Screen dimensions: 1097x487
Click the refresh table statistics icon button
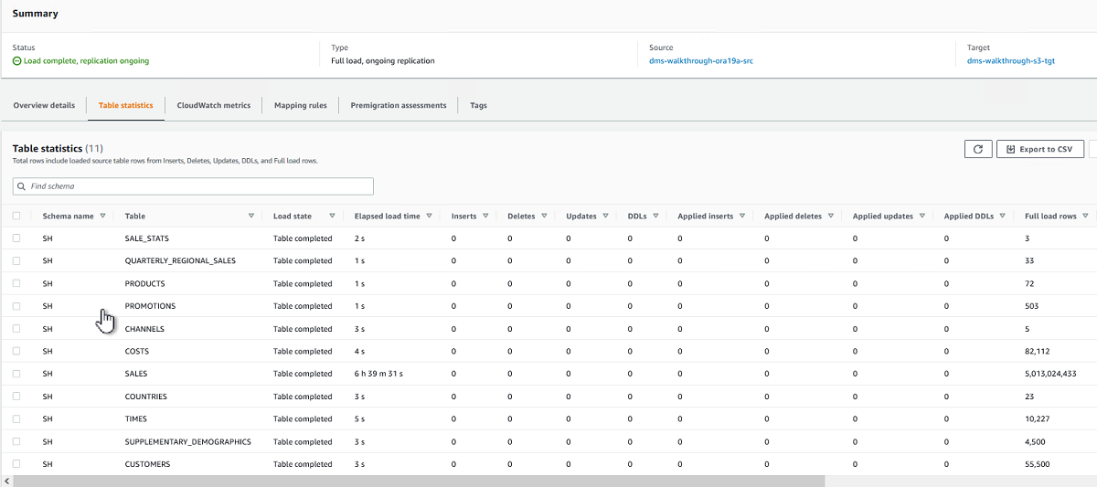tap(978, 149)
